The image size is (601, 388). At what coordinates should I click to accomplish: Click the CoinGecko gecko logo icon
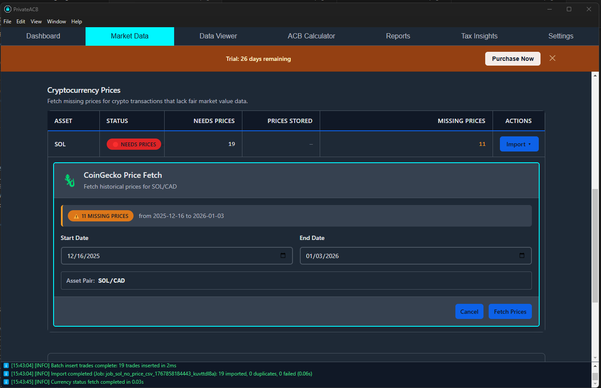coord(70,180)
